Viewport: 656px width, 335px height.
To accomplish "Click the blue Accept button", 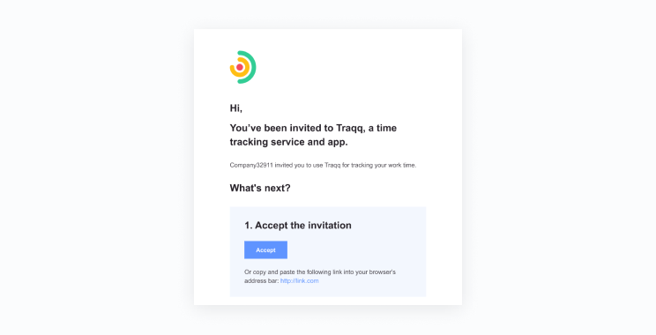I will [265, 250].
